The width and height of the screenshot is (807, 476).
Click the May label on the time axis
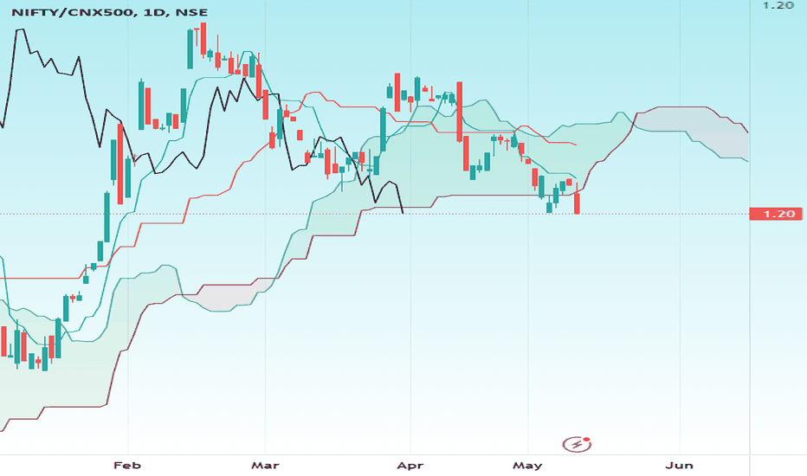527,466
